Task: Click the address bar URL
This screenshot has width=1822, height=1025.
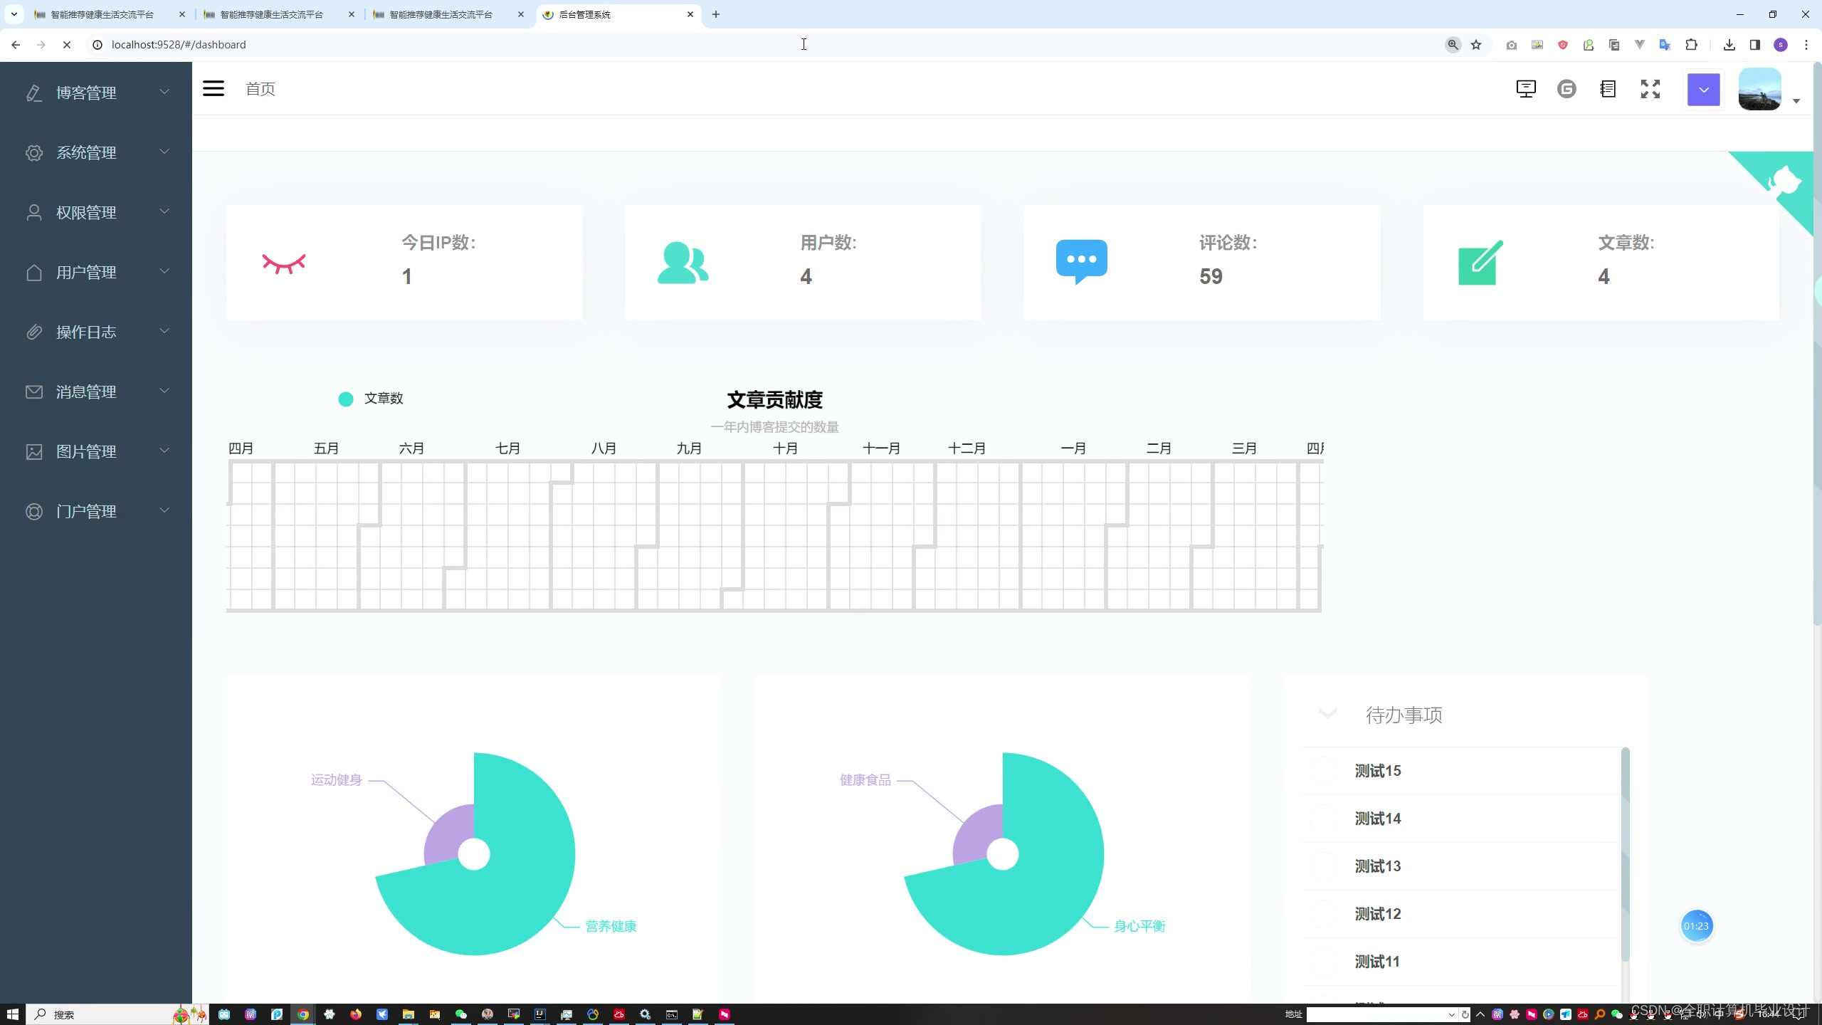Action: [x=179, y=45]
